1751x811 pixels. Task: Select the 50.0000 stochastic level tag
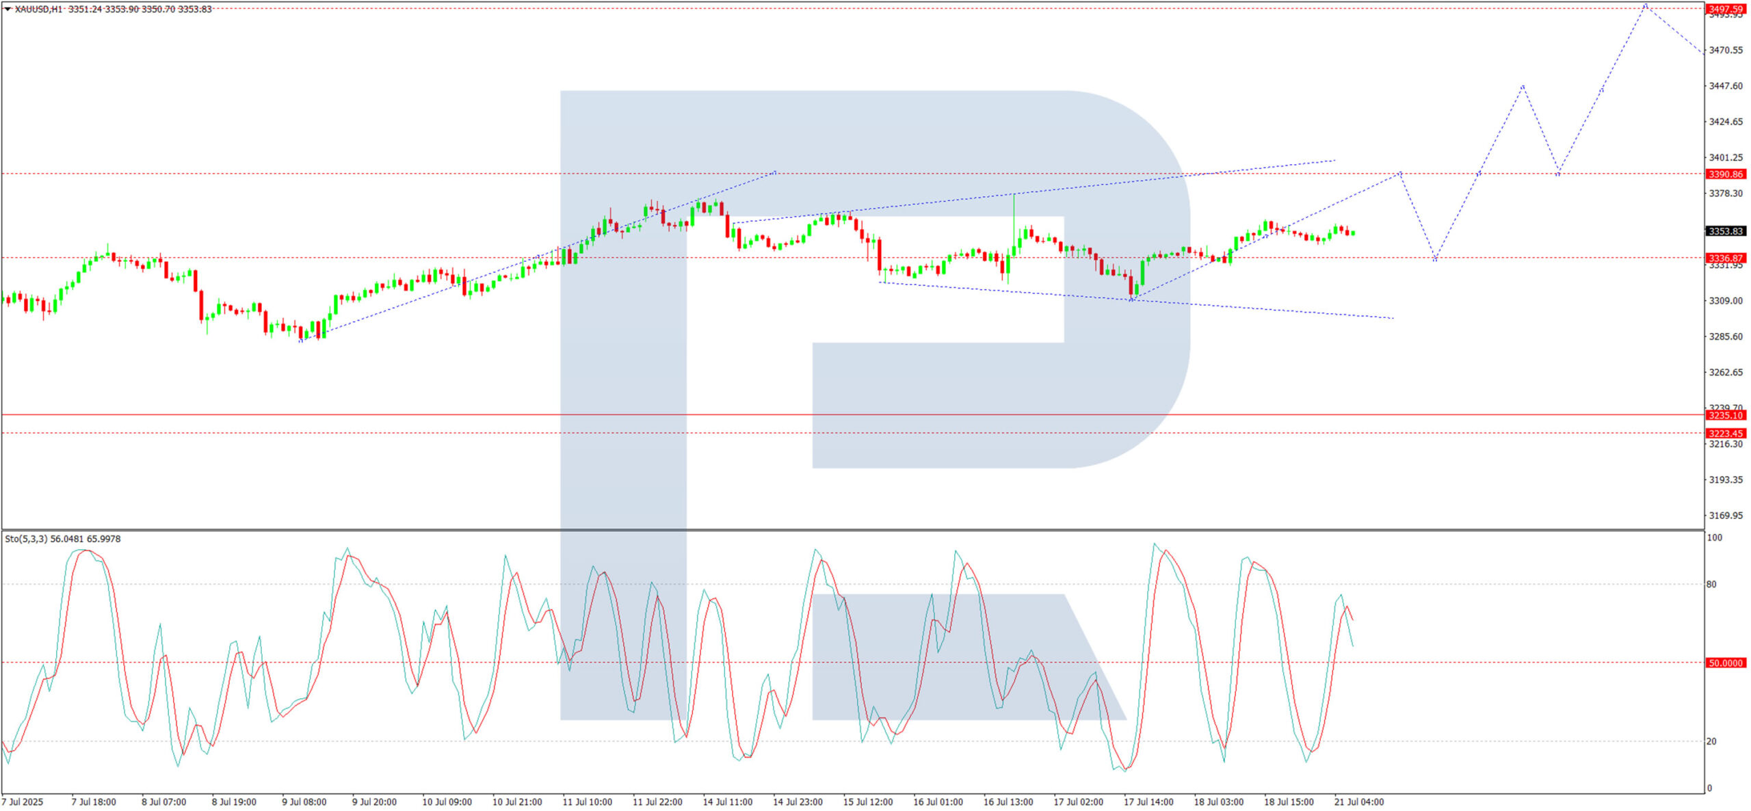[x=1725, y=663]
